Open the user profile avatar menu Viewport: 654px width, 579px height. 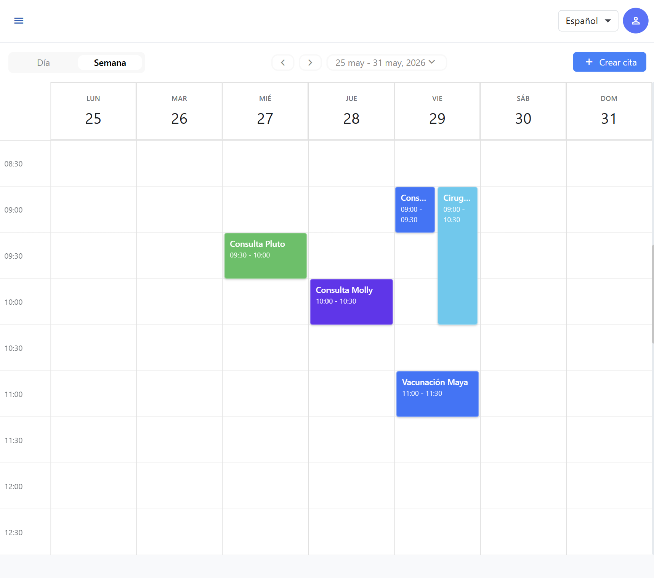click(x=635, y=21)
